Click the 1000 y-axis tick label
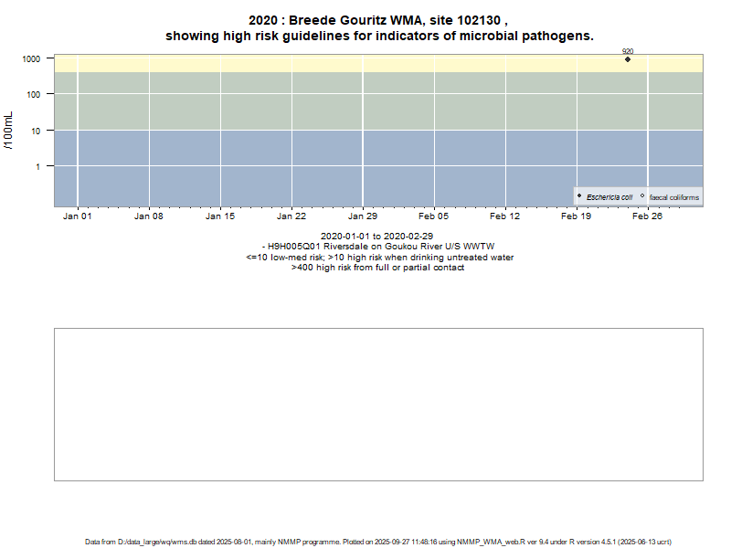The width and height of the screenshot is (731, 548). [31, 58]
